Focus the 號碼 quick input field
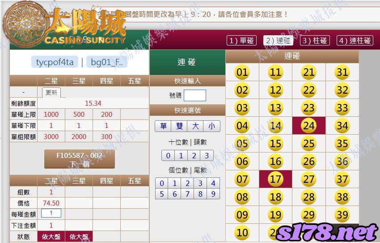380x243 pixels. [x=195, y=95]
